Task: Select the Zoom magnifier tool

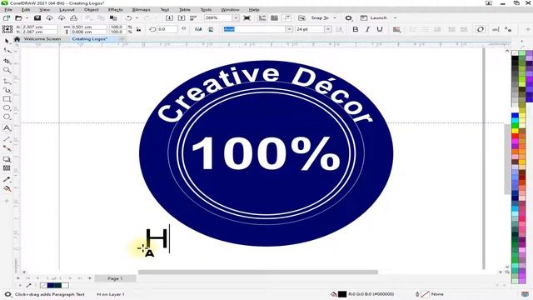Action: (7, 70)
